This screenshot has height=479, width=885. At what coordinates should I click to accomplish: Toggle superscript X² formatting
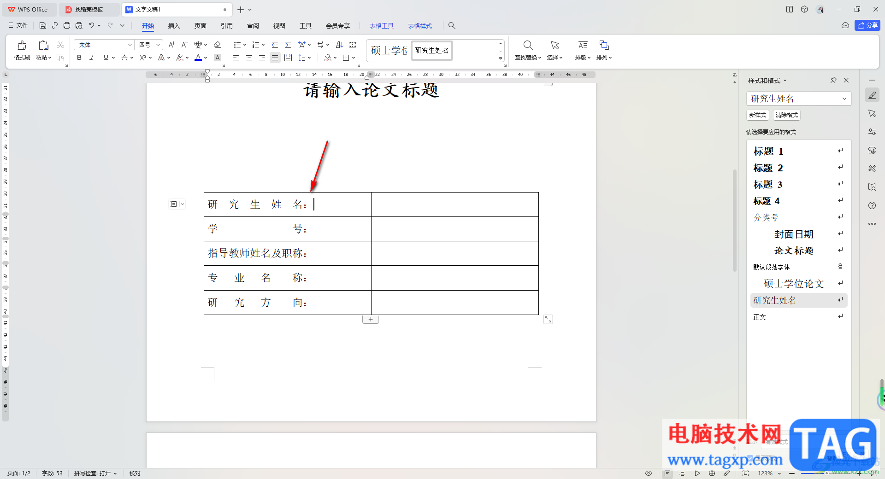click(x=143, y=58)
